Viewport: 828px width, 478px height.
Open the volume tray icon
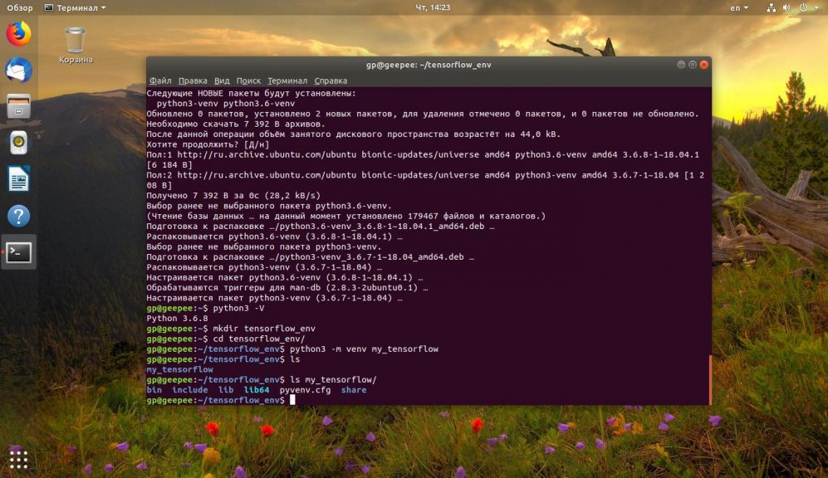(786, 7)
